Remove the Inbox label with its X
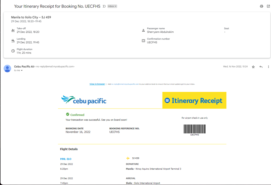 coord(116,6)
